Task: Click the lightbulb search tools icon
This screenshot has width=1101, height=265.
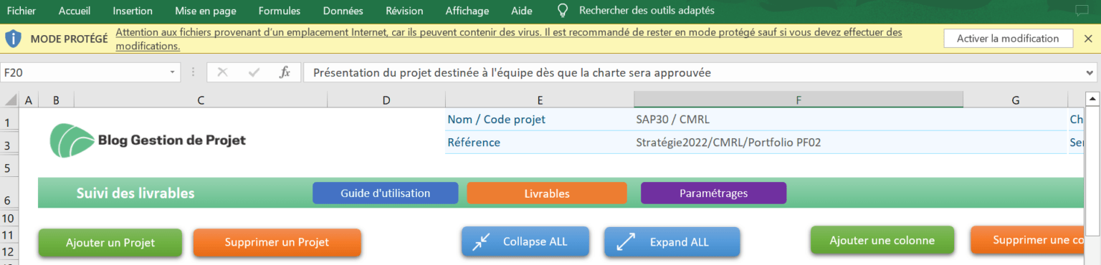Action: [563, 11]
